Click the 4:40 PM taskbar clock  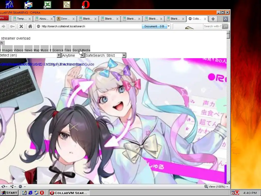(250, 193)
